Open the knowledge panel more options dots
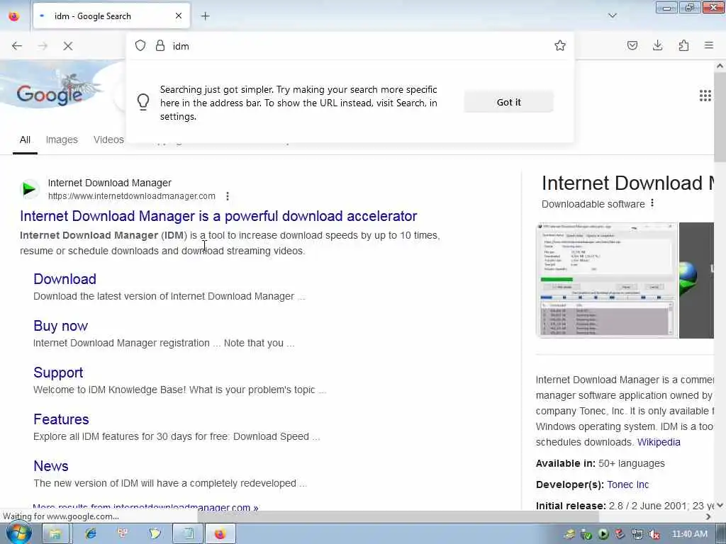726x544 pixels. pyautogui.click(x=652, y=203)
